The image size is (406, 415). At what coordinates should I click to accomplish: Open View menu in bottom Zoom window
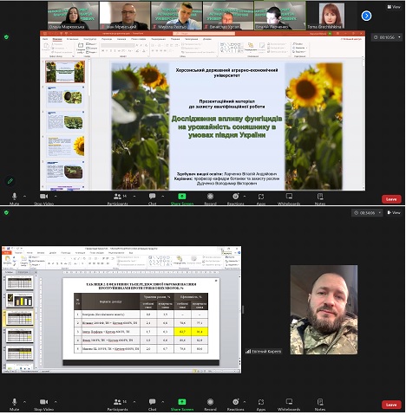394,212
